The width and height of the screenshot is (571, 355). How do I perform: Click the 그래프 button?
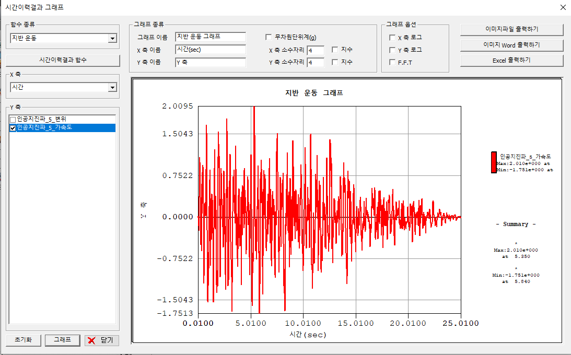(x=63, y=340)
